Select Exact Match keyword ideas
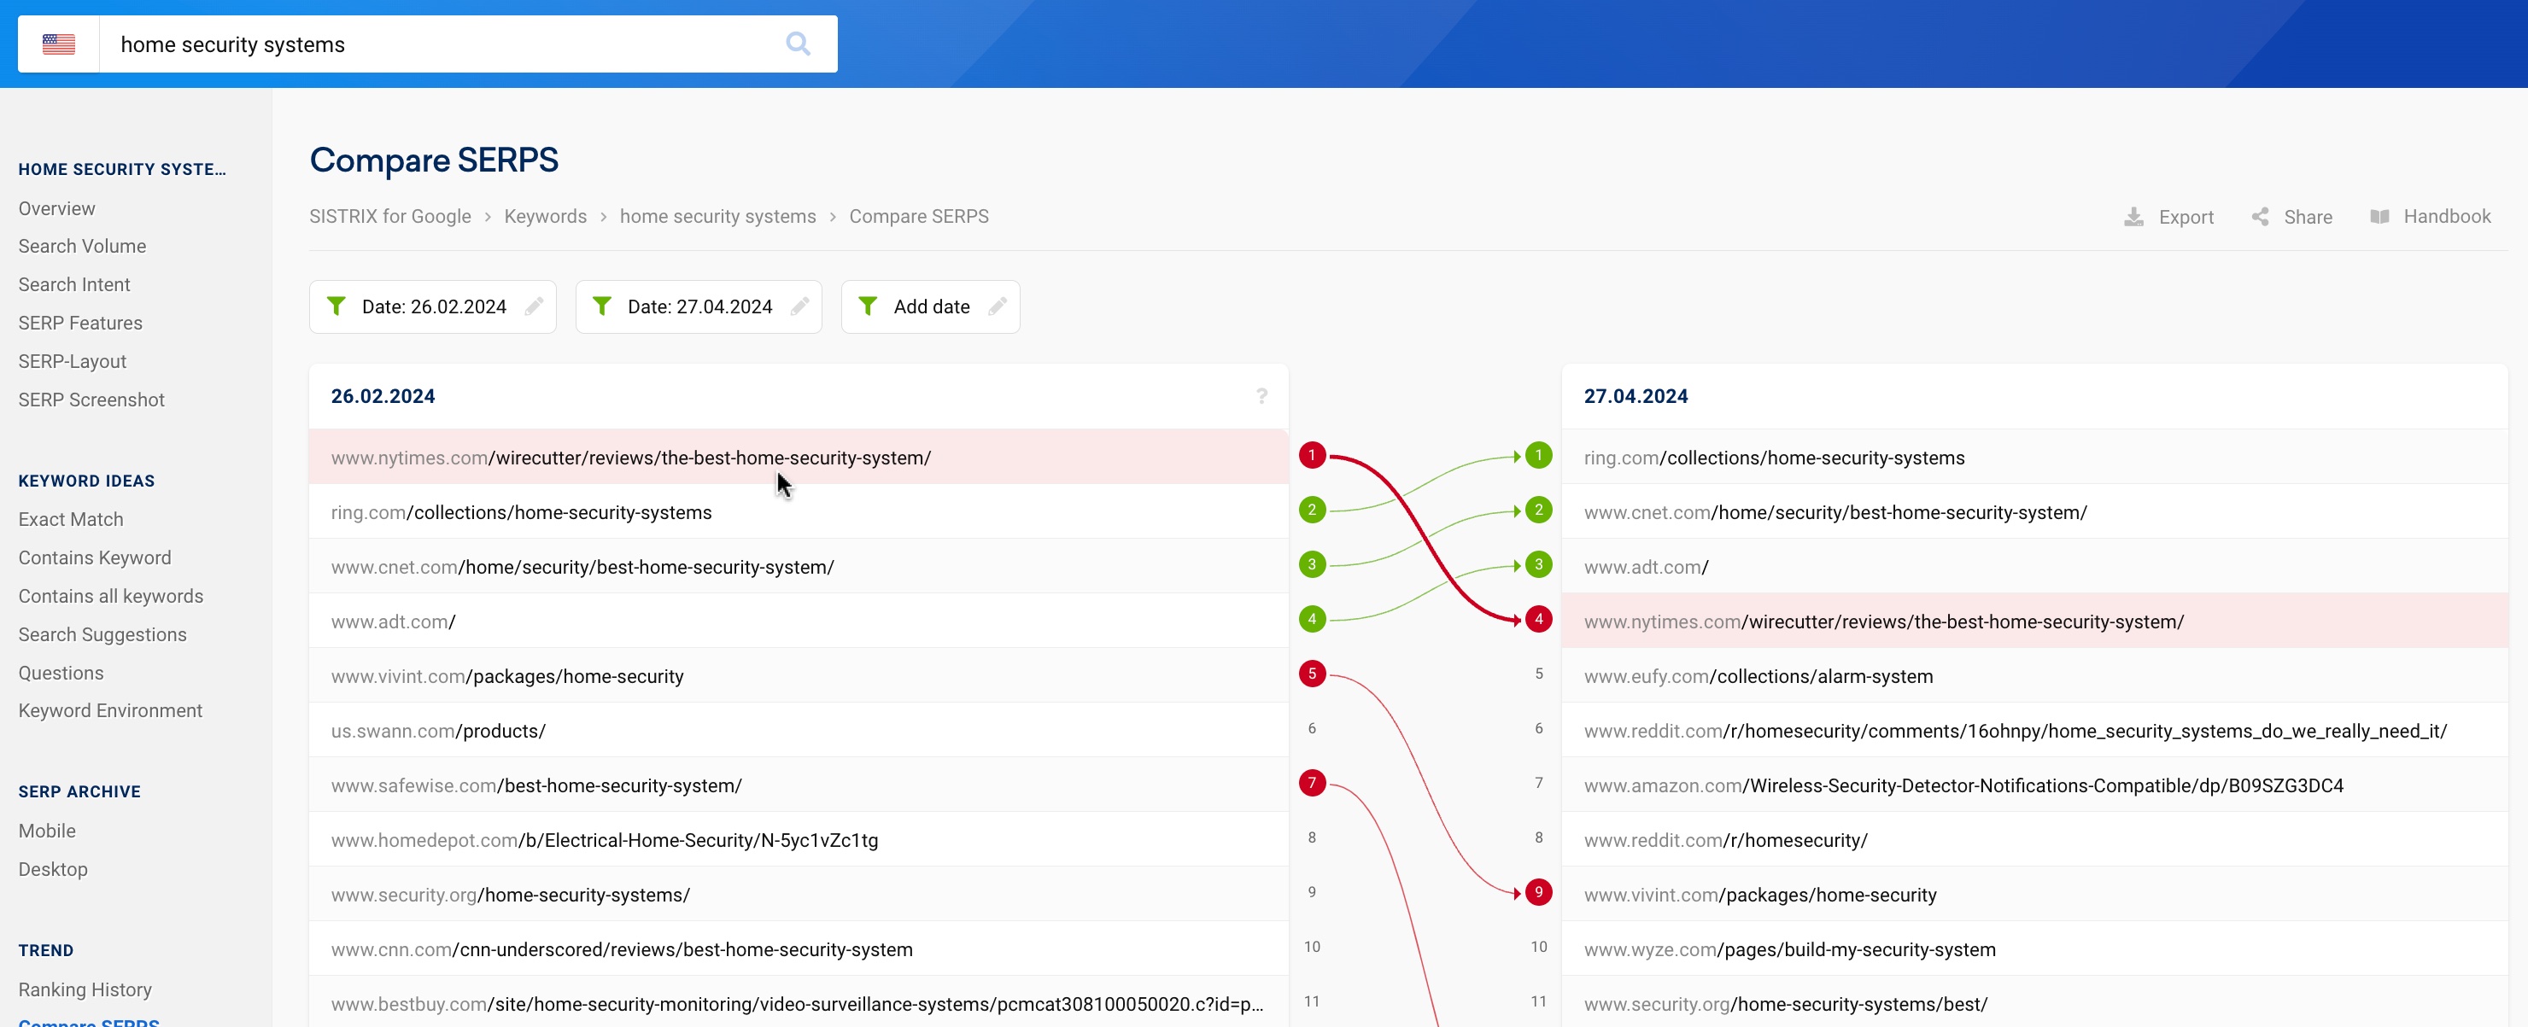This screenshot has width=2528, height=1027. tap(71, 520)
